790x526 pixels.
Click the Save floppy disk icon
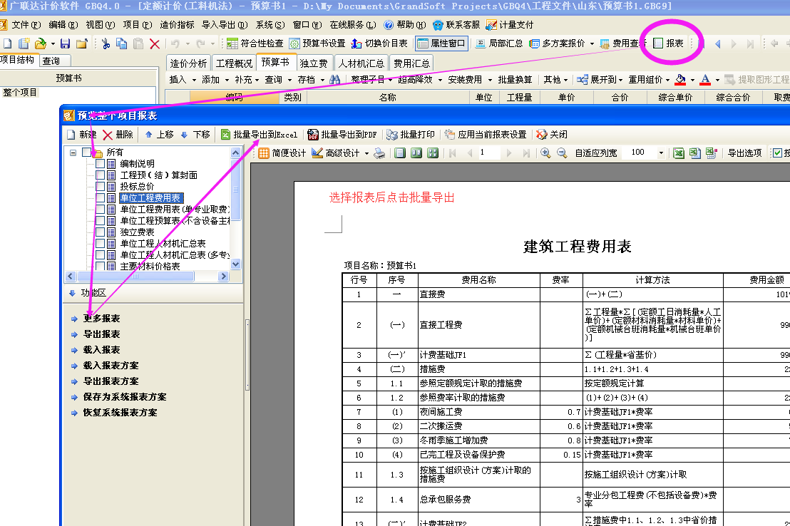click(x=65, y=44)
